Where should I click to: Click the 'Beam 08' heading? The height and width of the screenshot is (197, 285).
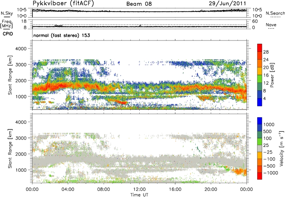[x=139, y=4]
